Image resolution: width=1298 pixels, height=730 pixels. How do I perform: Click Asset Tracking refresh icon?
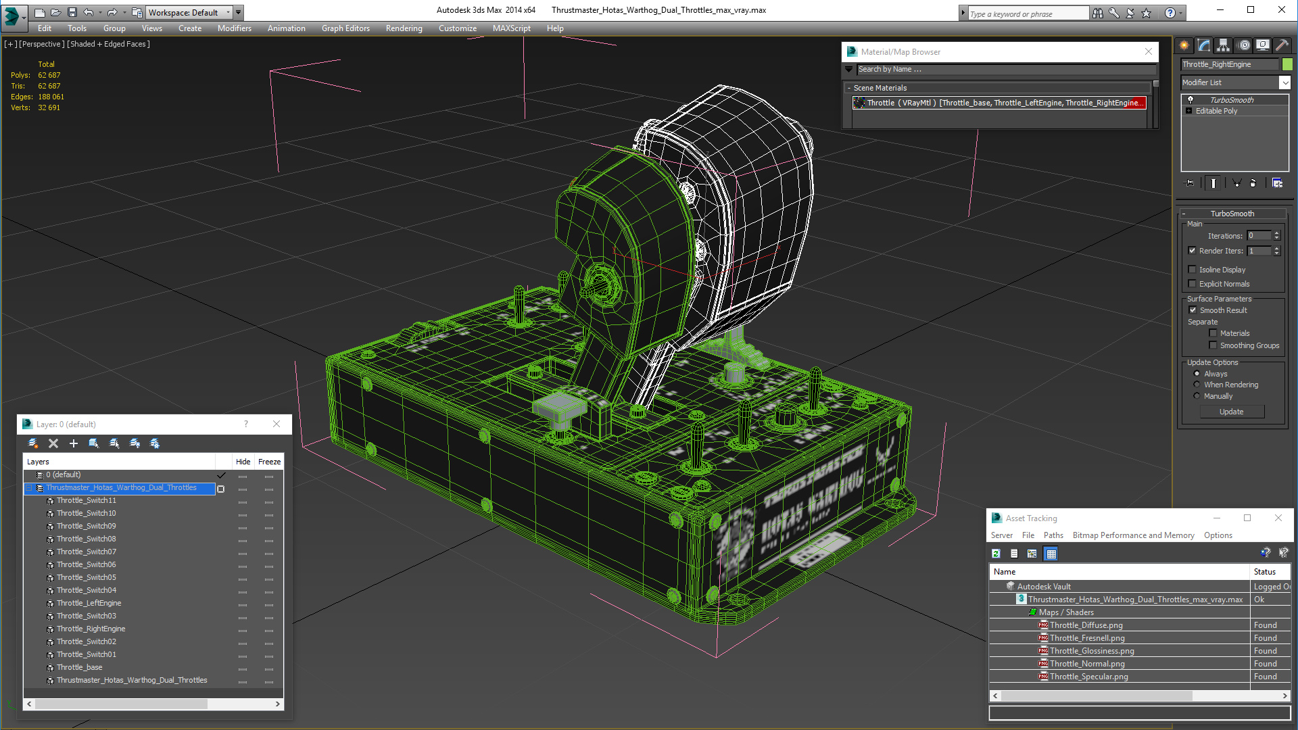tap(996, 554)
